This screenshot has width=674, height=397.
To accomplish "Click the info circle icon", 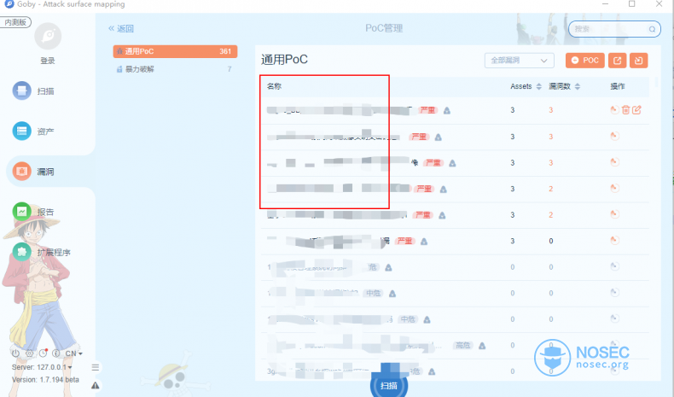I will point(55,353).
